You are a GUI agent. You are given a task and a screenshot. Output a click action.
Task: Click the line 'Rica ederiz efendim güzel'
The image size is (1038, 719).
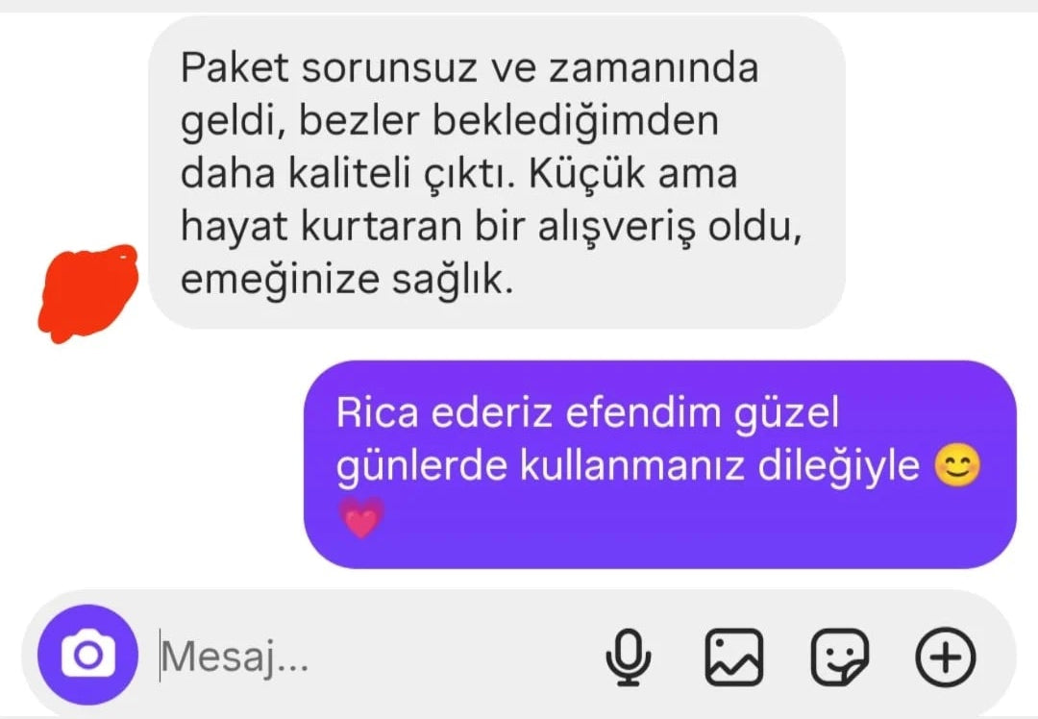point(587,412)
